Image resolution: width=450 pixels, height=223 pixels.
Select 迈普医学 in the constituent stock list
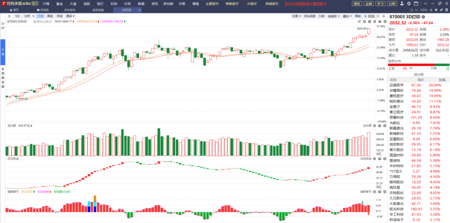(x=397, y=85)
